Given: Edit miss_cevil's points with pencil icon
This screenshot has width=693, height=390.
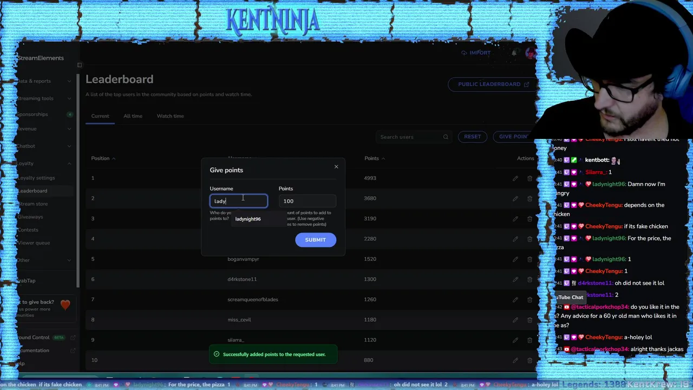Looking at the screenshot, I should coord(515,320).
